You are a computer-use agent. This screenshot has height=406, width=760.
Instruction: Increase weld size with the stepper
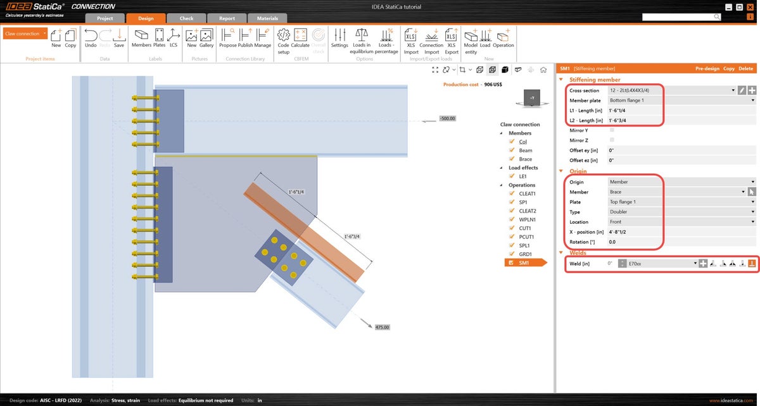click(622, 261)
